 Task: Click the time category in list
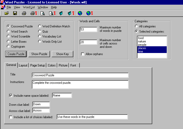tap(152, 51)
